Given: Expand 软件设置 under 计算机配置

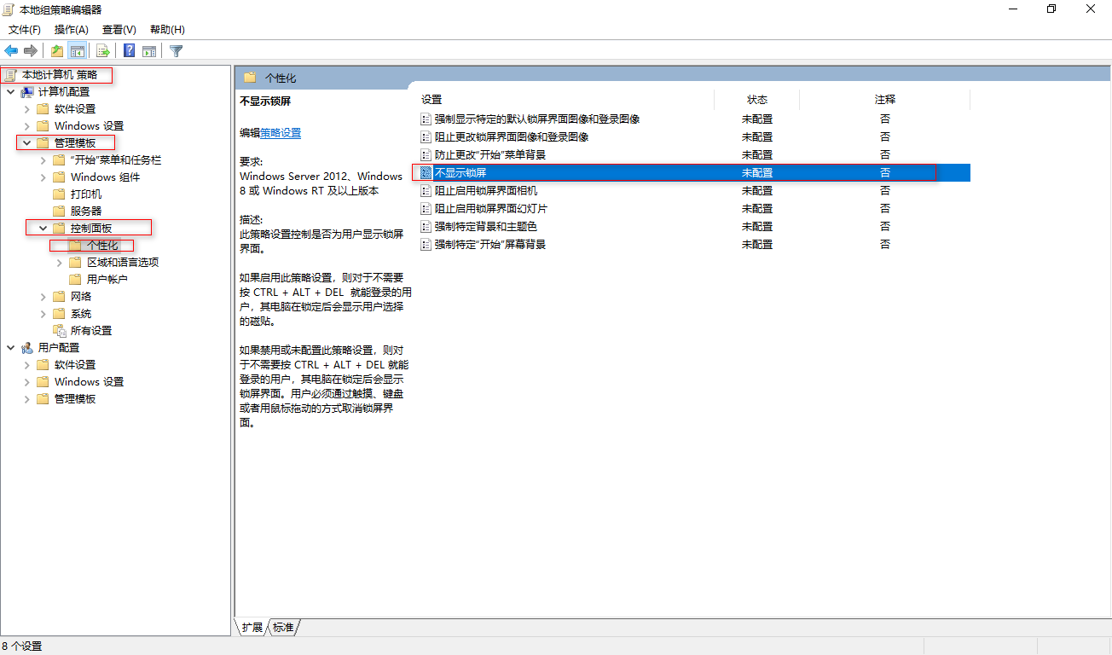Looking at the screenshot, I should point(26,109).
